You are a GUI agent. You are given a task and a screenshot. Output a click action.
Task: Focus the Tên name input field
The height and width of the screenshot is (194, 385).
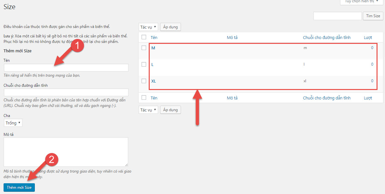click(66, 68)
